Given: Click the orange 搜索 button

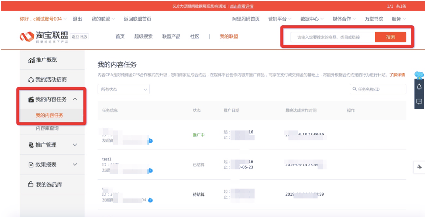Looking at the screenshot, I should pyautogui.click(x=390, y=37).
